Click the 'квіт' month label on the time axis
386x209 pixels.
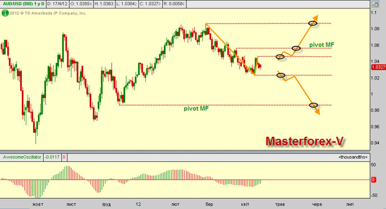pyautogui.click(x=245, y=205)
